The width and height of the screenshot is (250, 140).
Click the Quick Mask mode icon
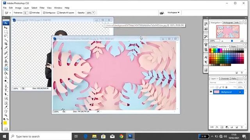coord(6,129)
